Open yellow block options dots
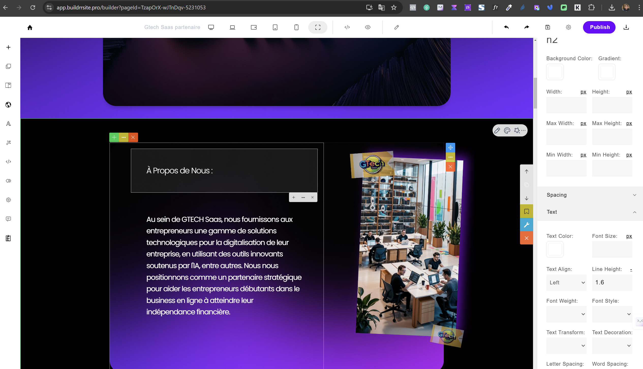The height and width of the screenshot is (369, 643). 124,137
